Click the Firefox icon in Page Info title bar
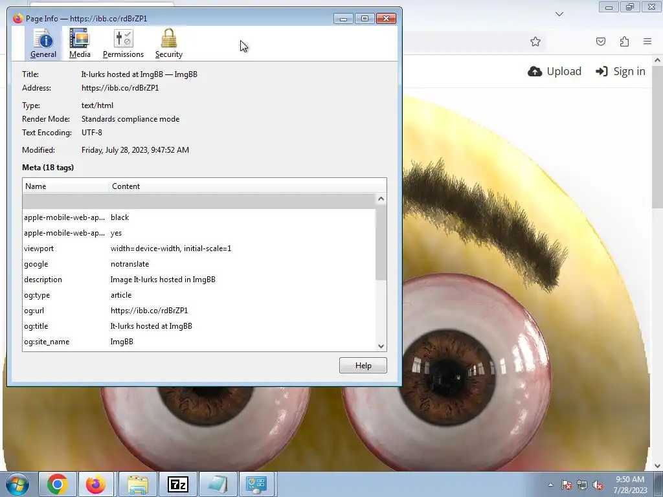The image size is (663, 497). pyautogui.click(x=17, y=18)
